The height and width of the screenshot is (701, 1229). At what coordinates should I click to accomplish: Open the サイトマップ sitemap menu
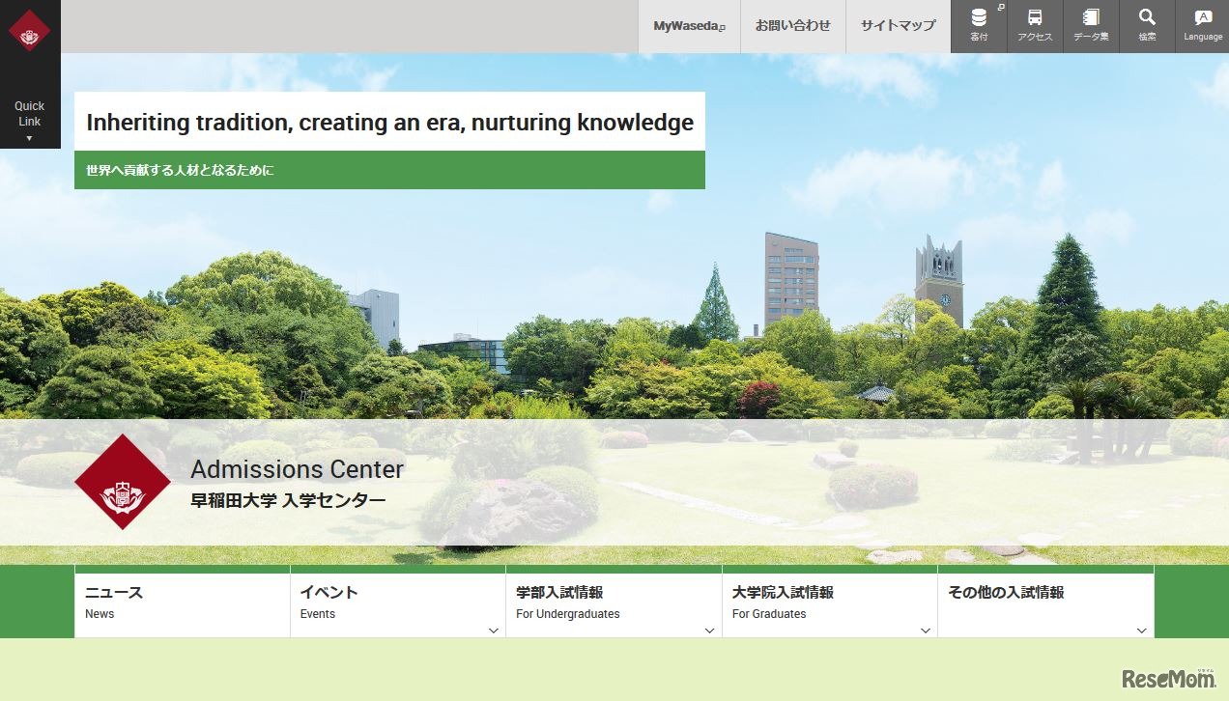898,26
